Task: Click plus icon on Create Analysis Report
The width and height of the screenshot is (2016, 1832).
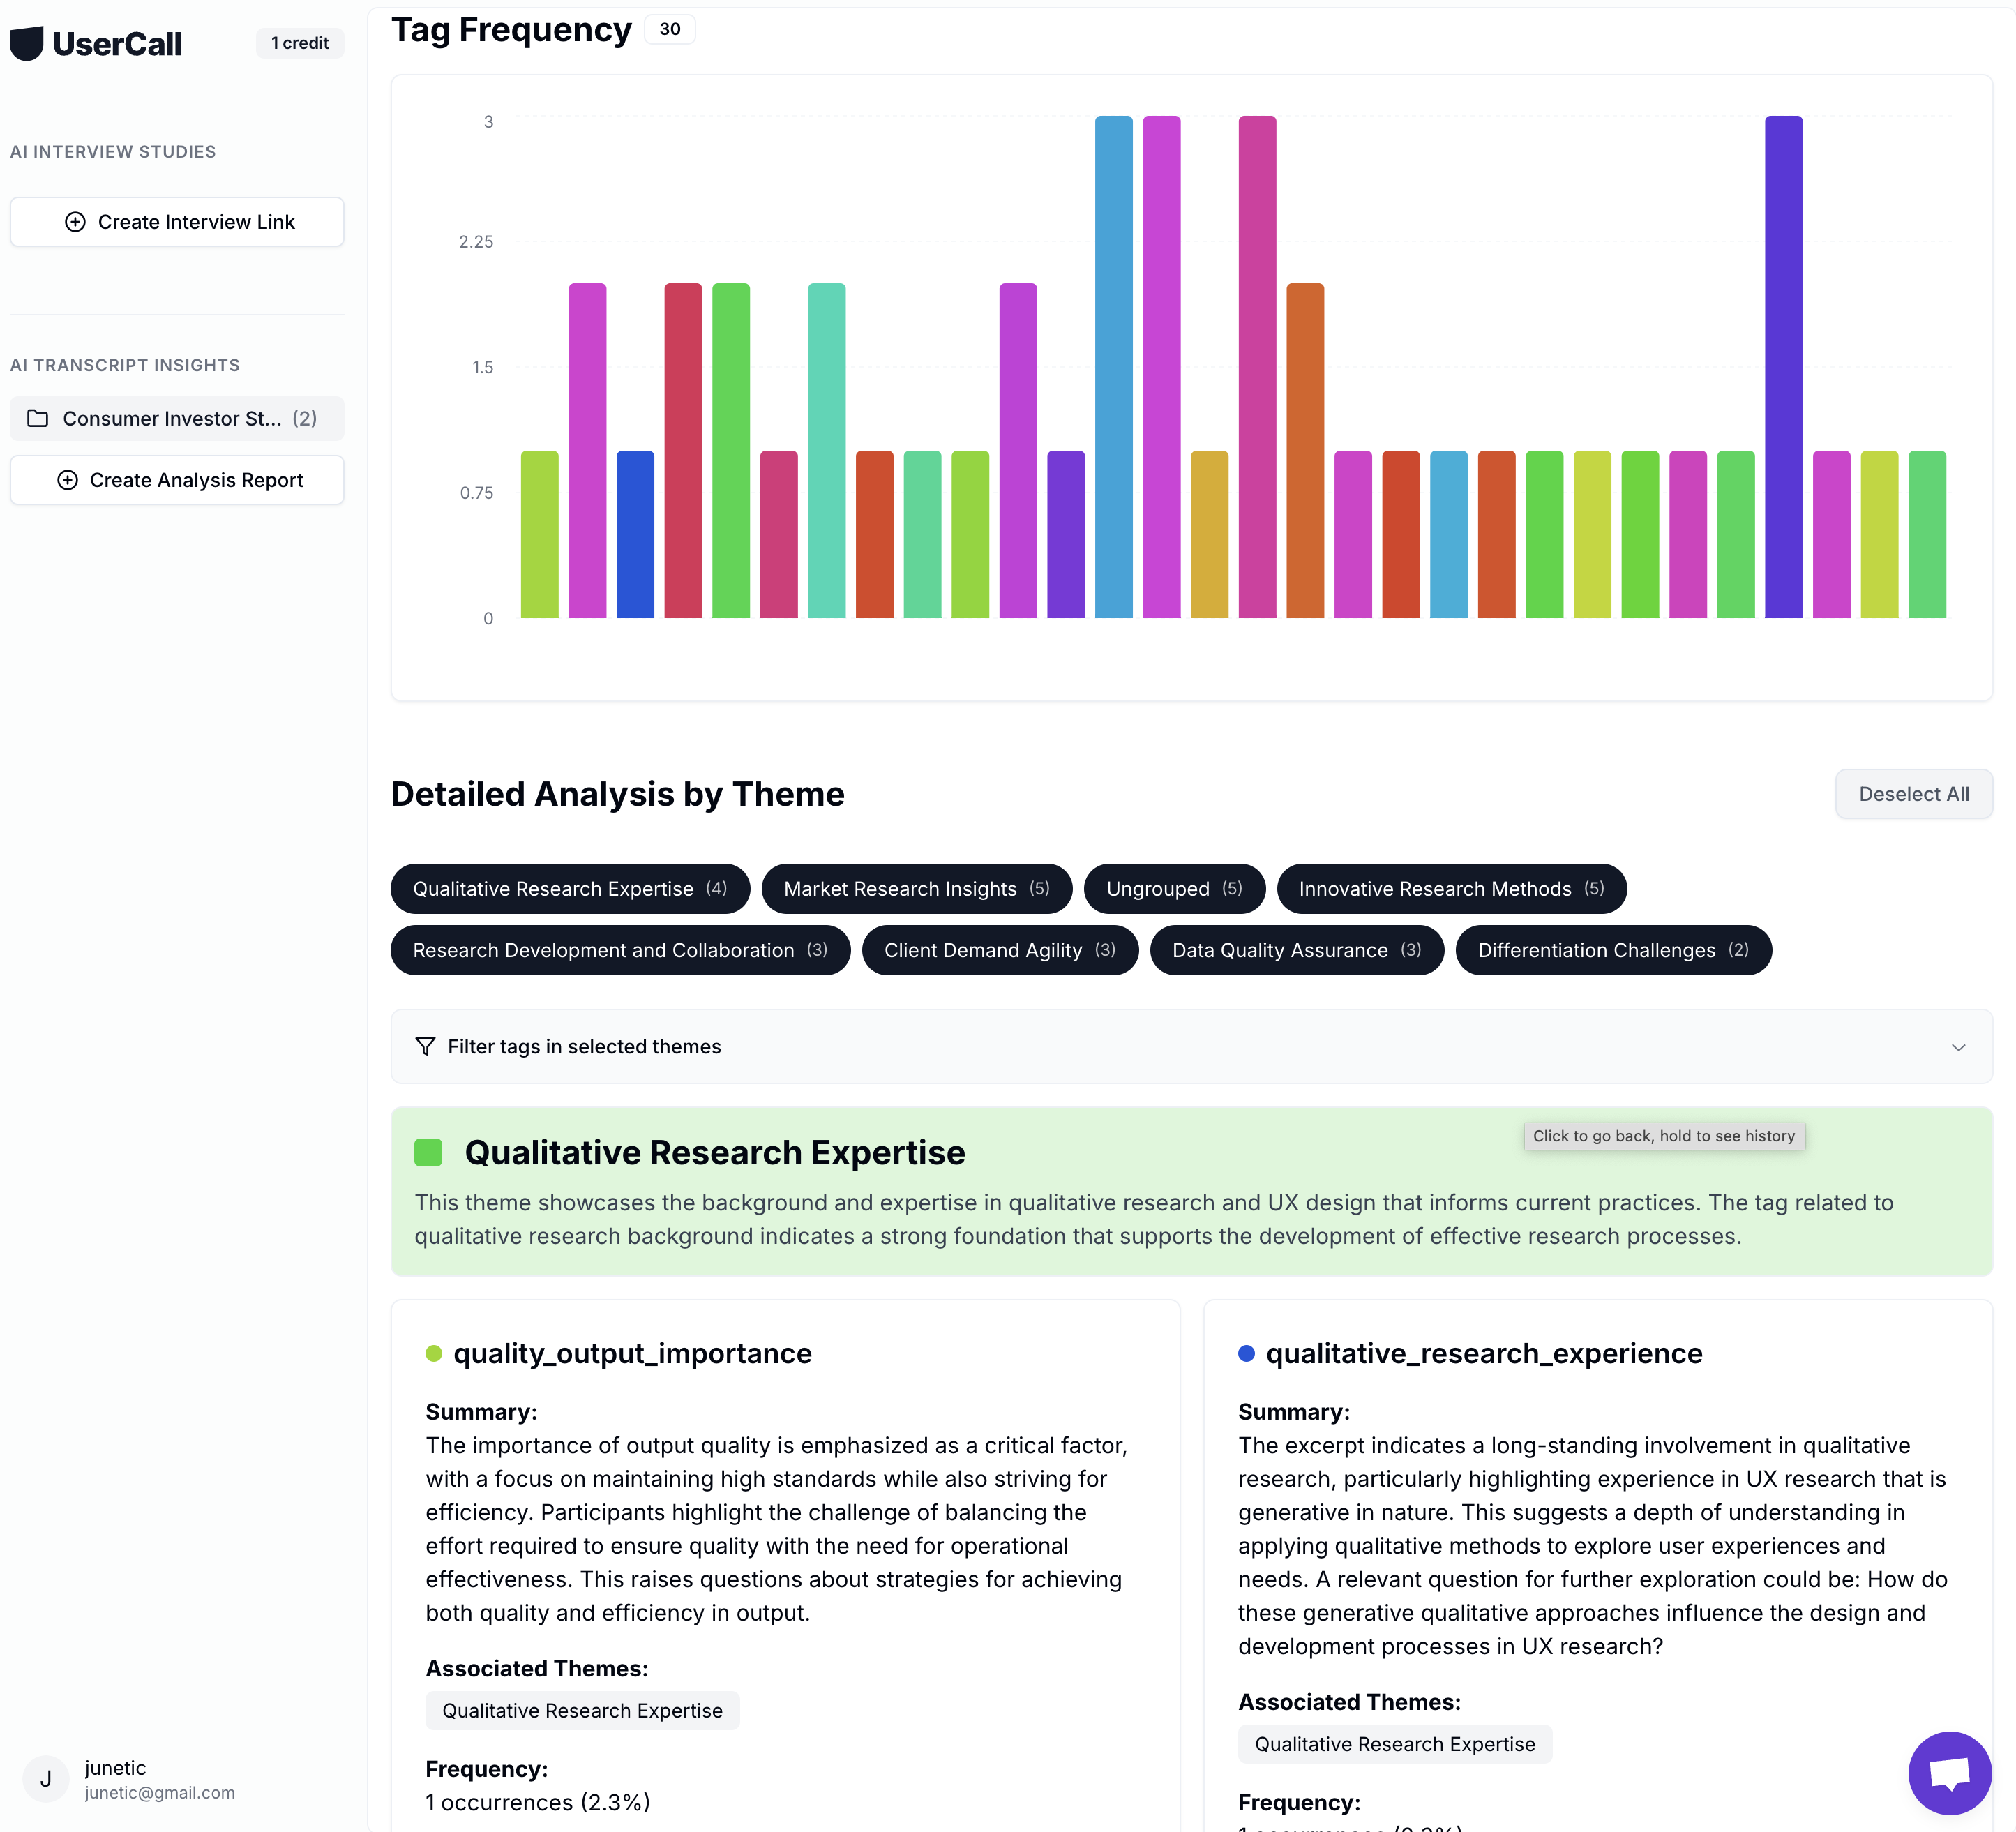Action: click(x=67, y=480)
